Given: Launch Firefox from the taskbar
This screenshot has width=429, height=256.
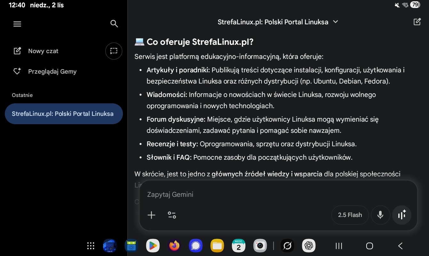Looking at the screenshot, I should point(174,246).
